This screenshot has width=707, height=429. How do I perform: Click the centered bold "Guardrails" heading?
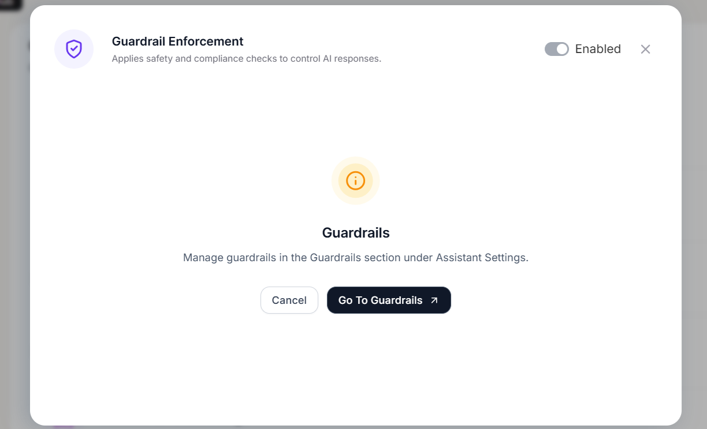pyautogui.click(x=355, y=233)
